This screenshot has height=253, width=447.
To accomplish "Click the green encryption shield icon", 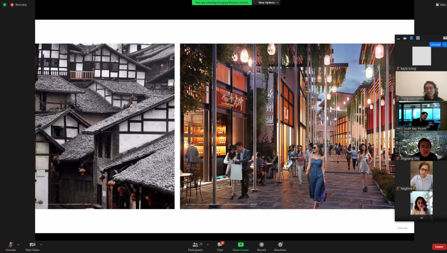I will coord(4,4).
